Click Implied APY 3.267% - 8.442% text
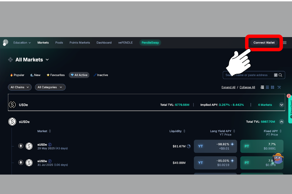 tap(222, 105)
